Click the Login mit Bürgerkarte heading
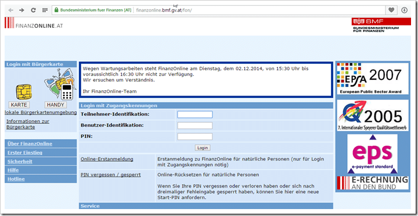Viewport: 418px width, 216px height. [x=35, y=64]
